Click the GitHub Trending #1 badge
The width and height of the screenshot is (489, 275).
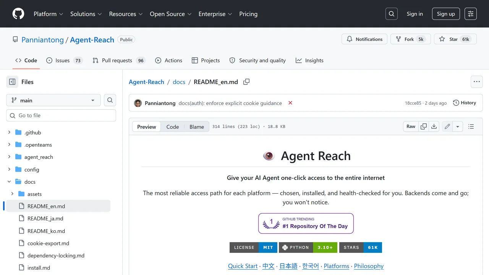[x=306, y=223]
